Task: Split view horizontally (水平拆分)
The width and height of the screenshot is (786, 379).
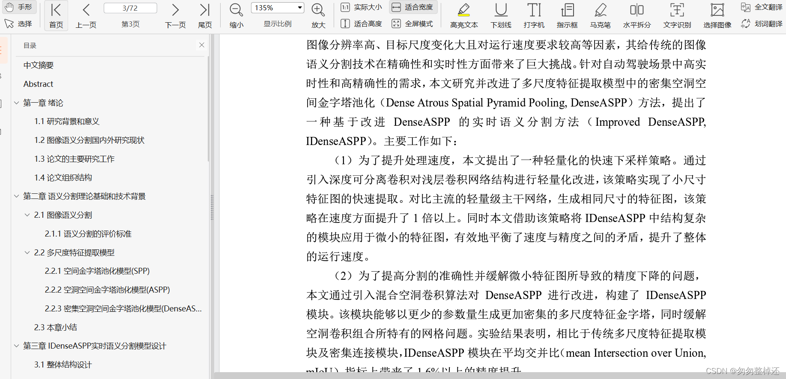Action: 637,16
